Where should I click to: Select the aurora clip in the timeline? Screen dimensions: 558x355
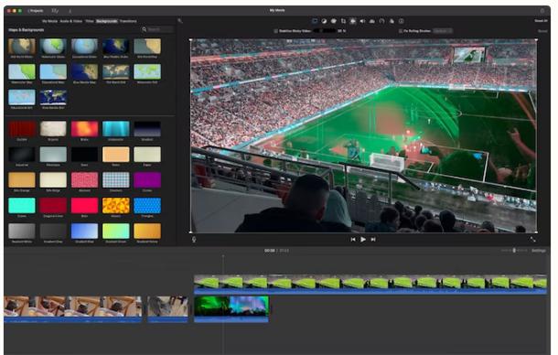click(x=231, y=308)
